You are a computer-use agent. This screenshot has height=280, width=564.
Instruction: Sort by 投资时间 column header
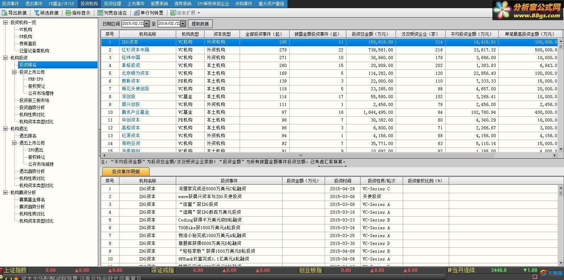(x=342, y=181)
